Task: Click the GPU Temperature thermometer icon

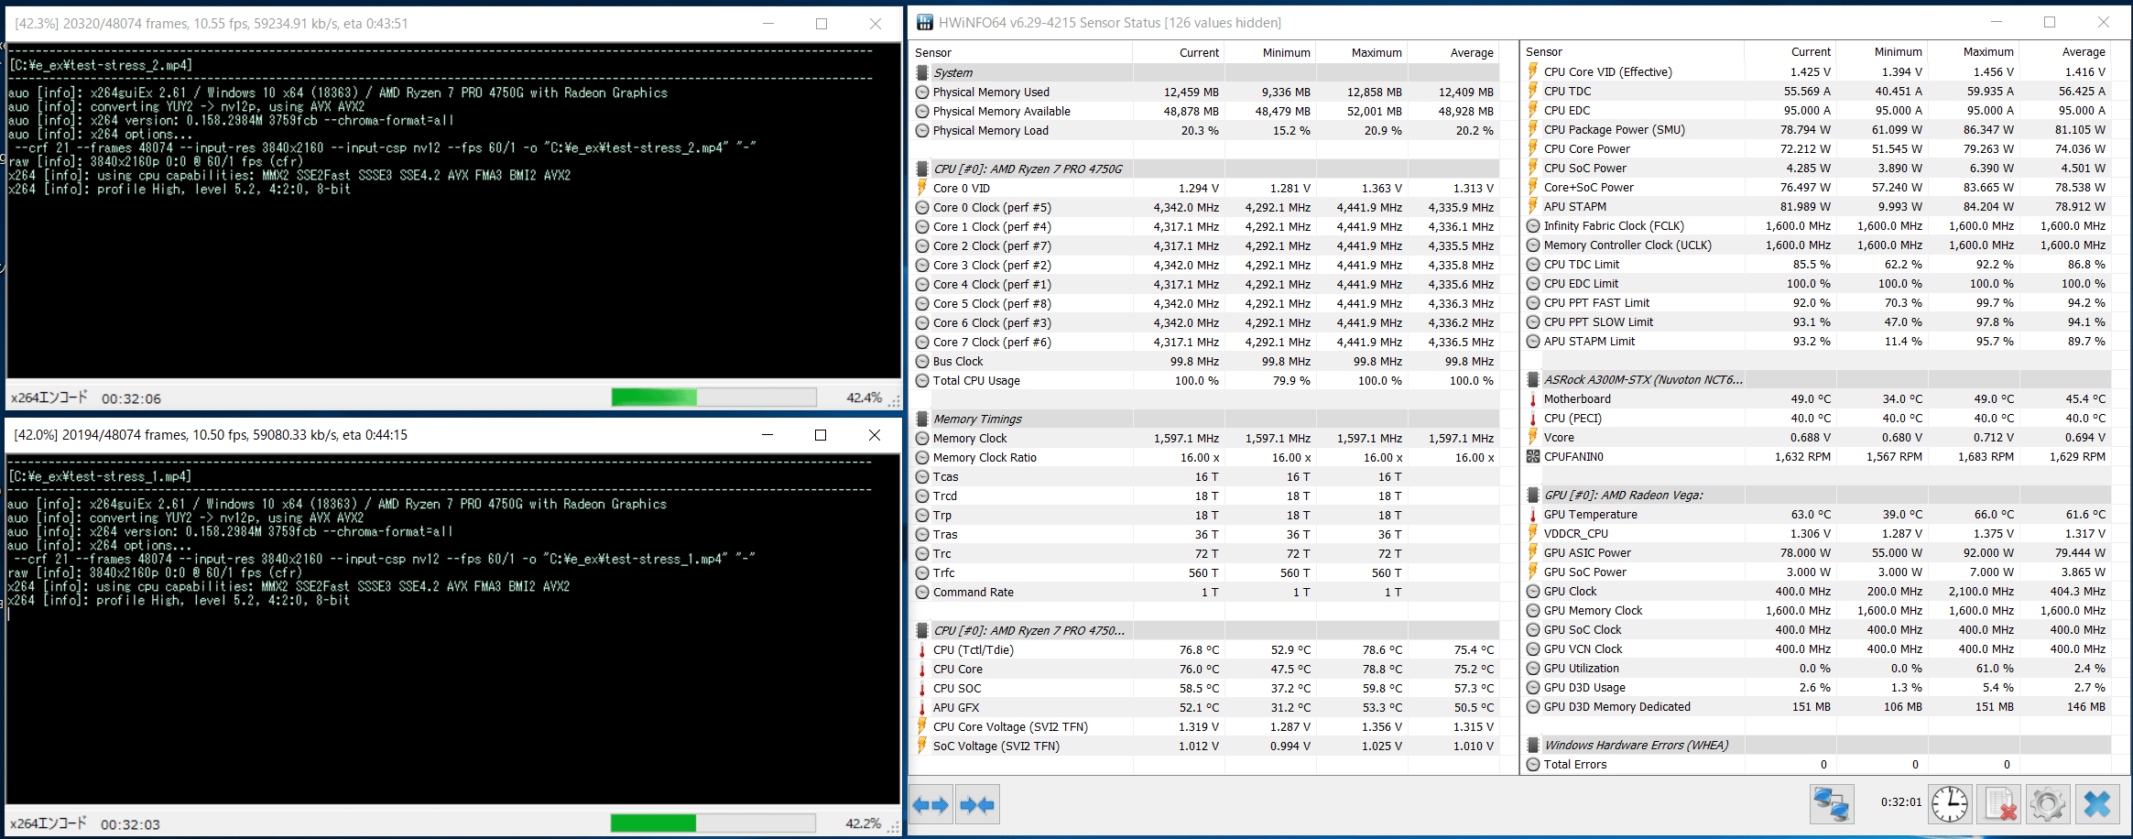Action: click(1533, 514)
